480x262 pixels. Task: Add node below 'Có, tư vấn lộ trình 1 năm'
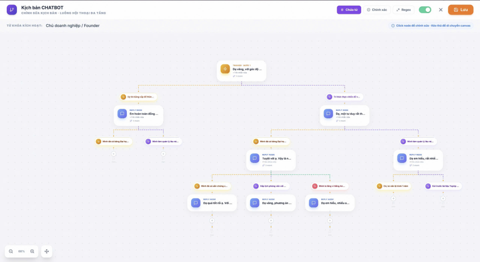click(393, 198)
